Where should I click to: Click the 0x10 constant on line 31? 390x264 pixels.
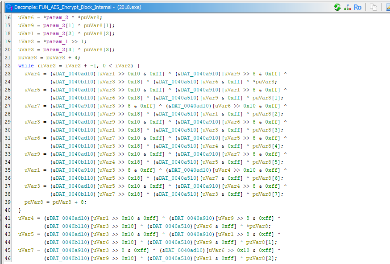pos(134,138)
